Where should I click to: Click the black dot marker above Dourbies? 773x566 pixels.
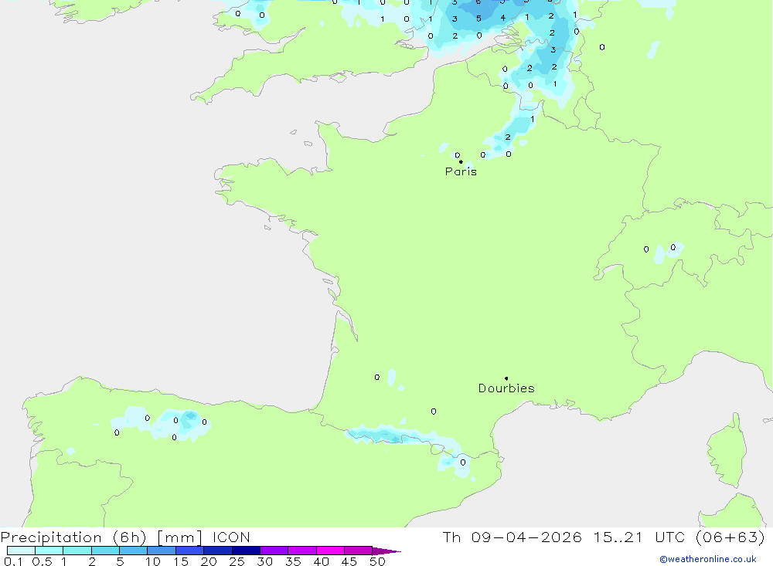pyautogui.click(x=506, y=378)
